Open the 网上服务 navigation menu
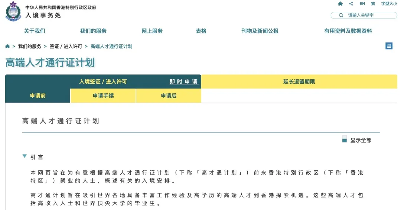This screenshot has height=210, width=401. [152, 31]
